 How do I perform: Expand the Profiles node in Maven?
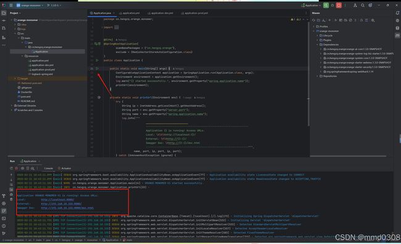pyautogui.click(x=314, y=26)
